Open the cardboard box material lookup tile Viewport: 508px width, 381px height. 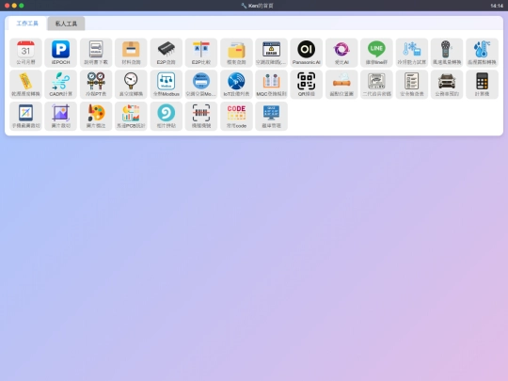pos(131,53)
